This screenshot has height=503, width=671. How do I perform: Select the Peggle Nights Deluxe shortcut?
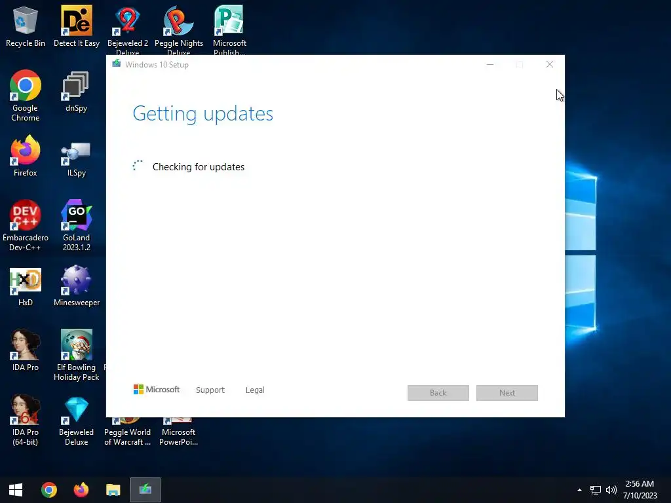pyautogui.click(x=178, y=29)
